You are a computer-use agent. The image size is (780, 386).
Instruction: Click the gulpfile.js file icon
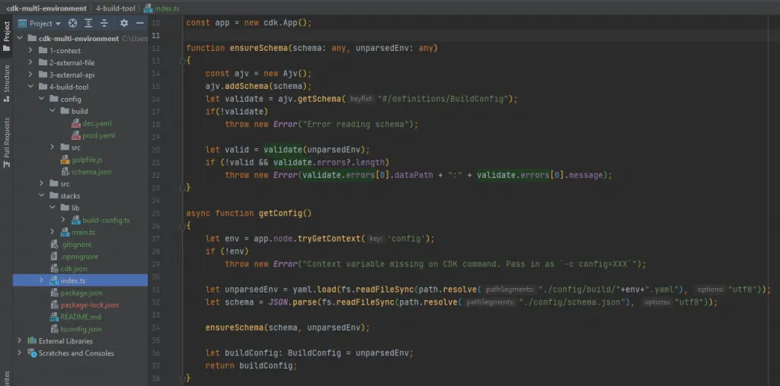pos(66,160)
